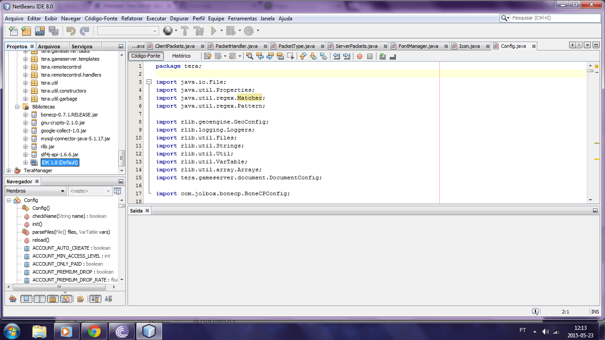This screenshot has width=605, height=340.
Task: Click the Redo arrow icon
Action: point(84,31)
